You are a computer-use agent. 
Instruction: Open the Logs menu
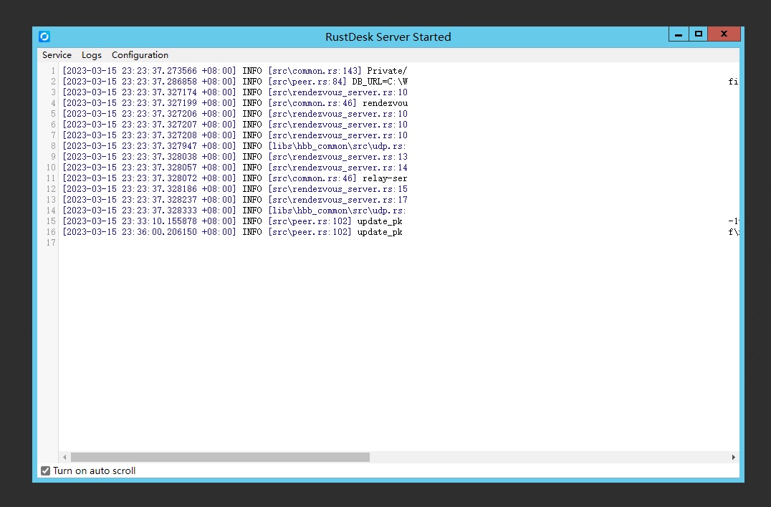click(92, 55)
